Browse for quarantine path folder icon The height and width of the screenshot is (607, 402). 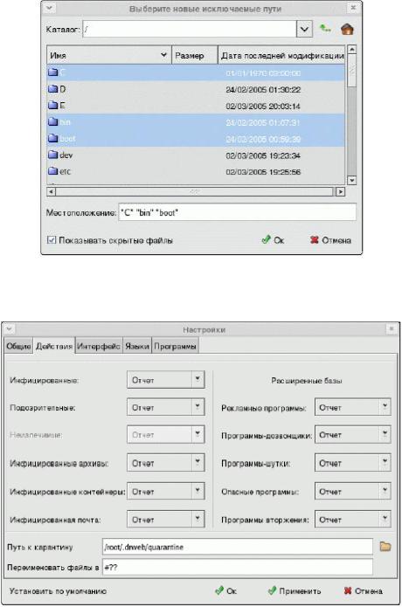coord(385,547)
